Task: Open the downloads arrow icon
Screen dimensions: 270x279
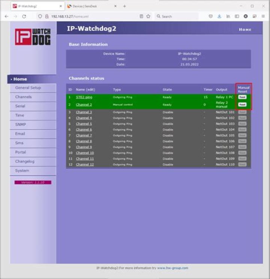Action: click(x=219, y=16)
